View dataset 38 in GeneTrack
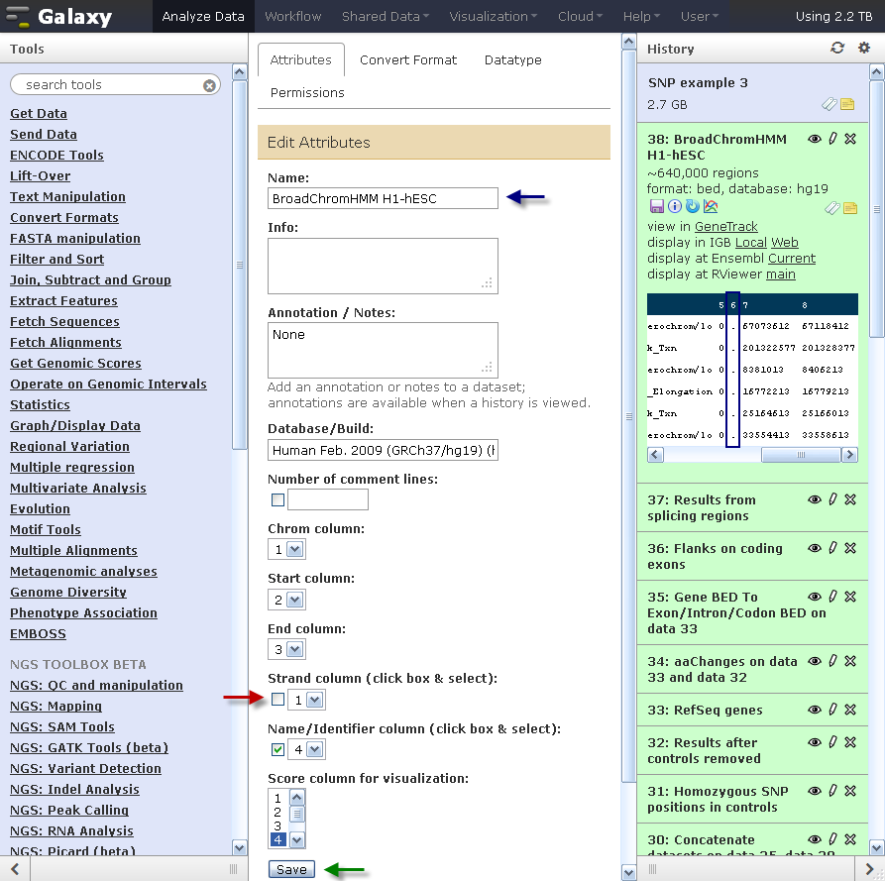Image resolution: width=885 pixels, height=881 pixels. tap(725, 226)
